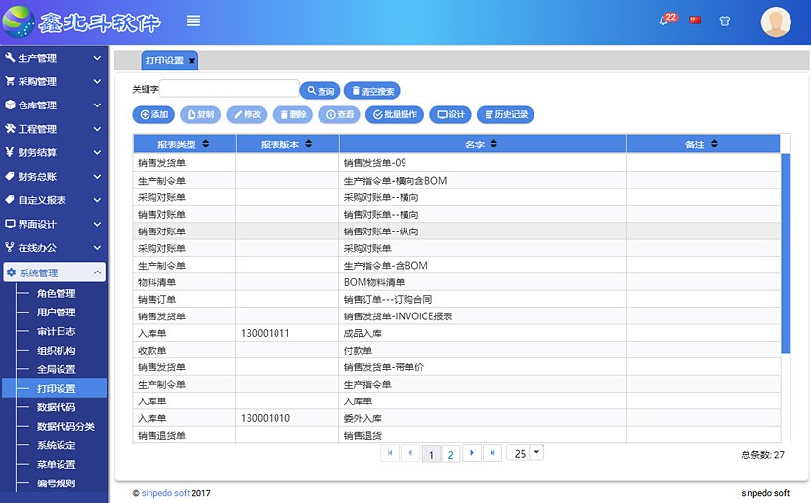Image resolution: width=811 pixels, height=503 pixels.
Task: Open the user avatar profile
Action: [776, 21]
